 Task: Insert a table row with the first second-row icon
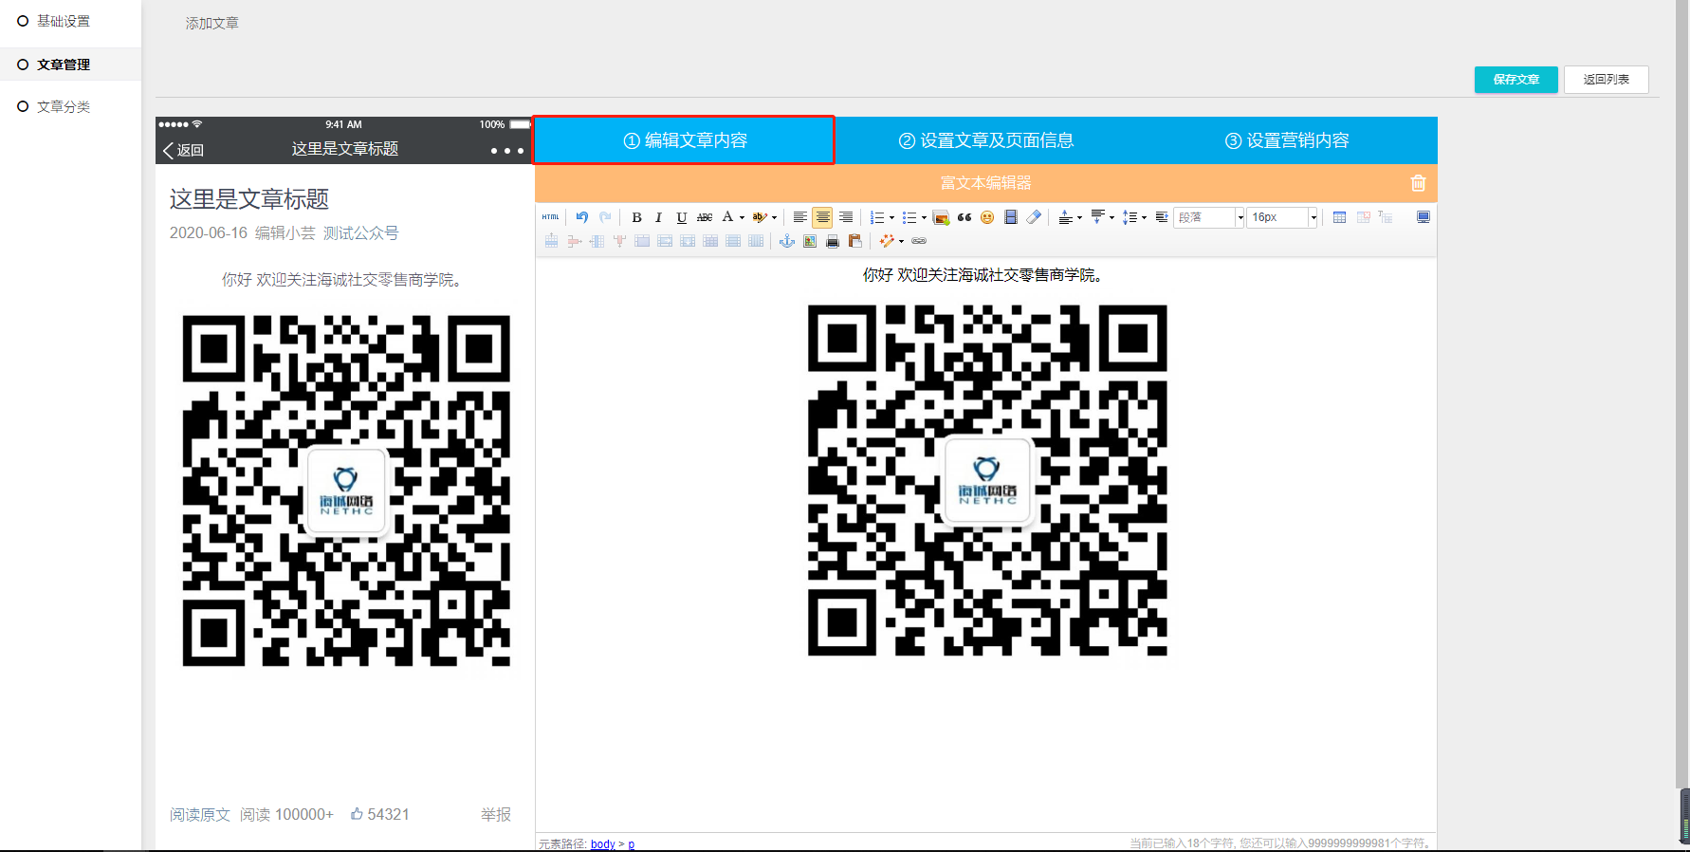(x=551, y=241)
